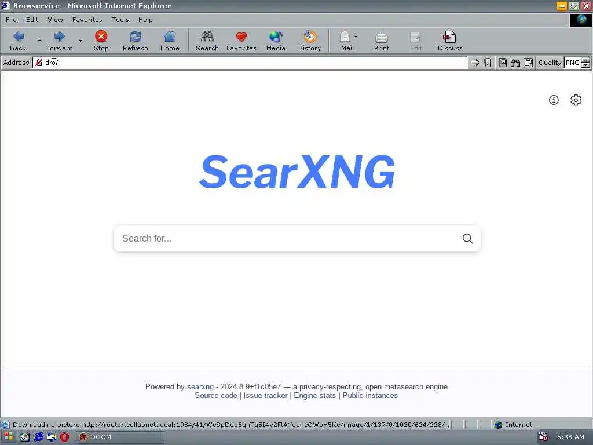This screenshot has width=593, height=445.
Task: Open the Edit menu
Action: (32, 20)
